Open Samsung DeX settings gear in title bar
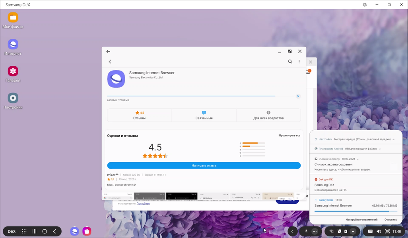Screen dimensions: 408x238 (x=365, y=5)
